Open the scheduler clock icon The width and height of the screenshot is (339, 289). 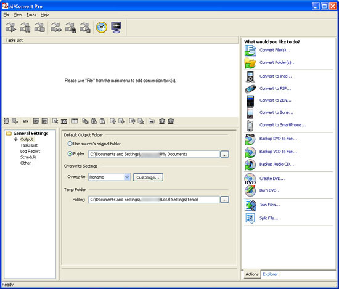tap(102, 28)
